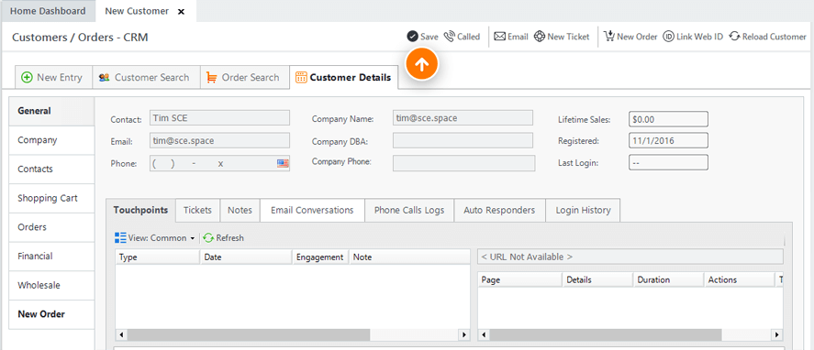814x350 pixels.
Task: Open Email Conversations tab
Action: (312, 211)
